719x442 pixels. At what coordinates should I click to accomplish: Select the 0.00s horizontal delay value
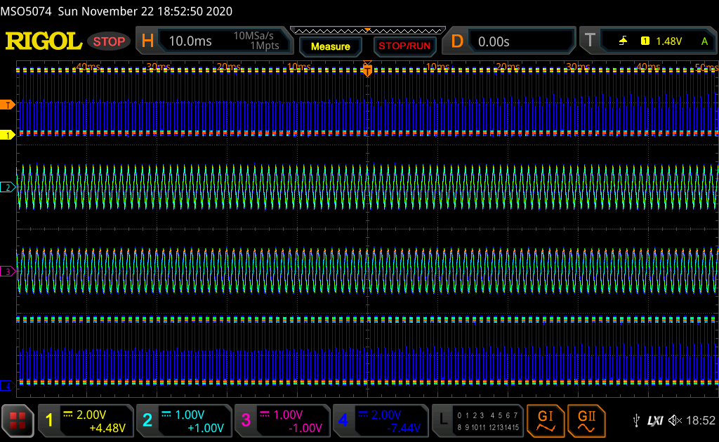point(494,41)
